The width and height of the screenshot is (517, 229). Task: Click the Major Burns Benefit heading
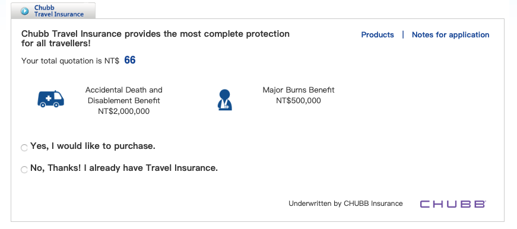point(299,90)
